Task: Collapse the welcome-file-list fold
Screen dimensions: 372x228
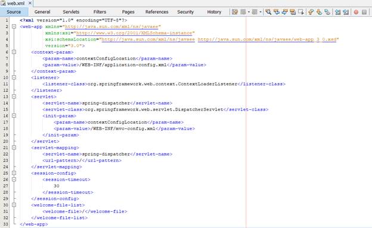Action: point(14,205)
